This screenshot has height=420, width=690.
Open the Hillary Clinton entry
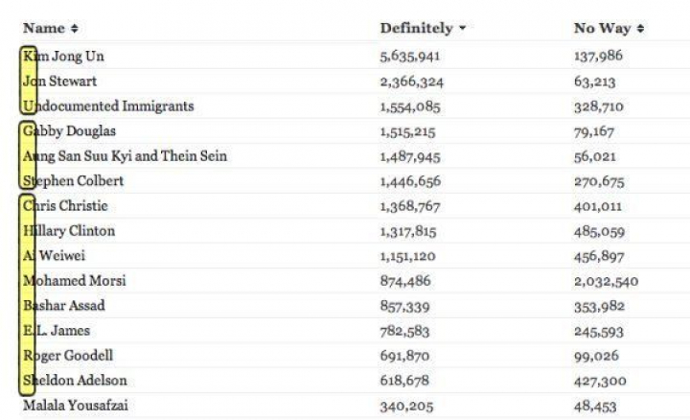click(69, 231)
